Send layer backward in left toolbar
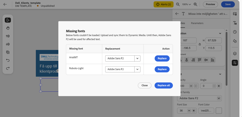This screenshot has height=117, width=242. point(8,44)
